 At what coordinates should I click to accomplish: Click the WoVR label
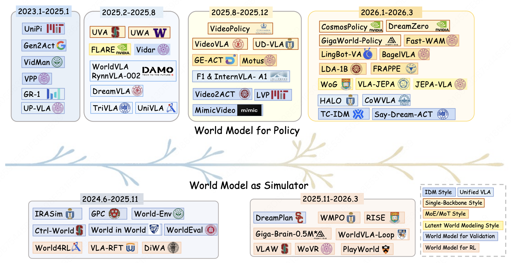pos(308,249)
